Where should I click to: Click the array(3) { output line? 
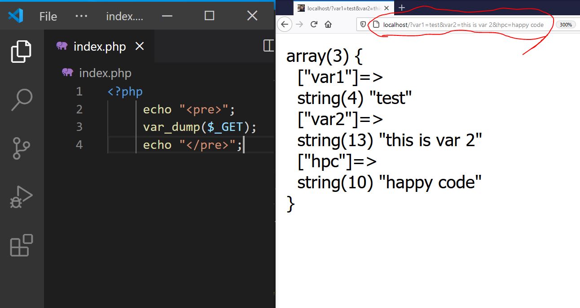tap(324, 56)
